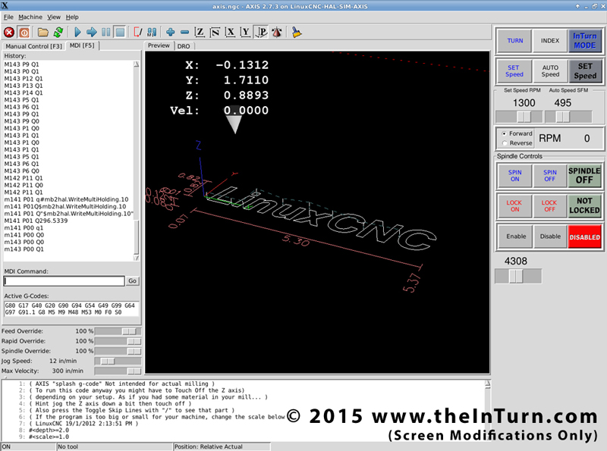Switch preview to rotated Z view
607x451 pixels.
tap(215, 33)
